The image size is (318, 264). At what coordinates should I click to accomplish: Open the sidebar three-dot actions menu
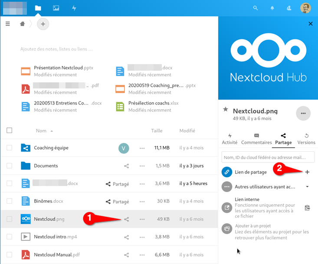(x=303, y=114)
